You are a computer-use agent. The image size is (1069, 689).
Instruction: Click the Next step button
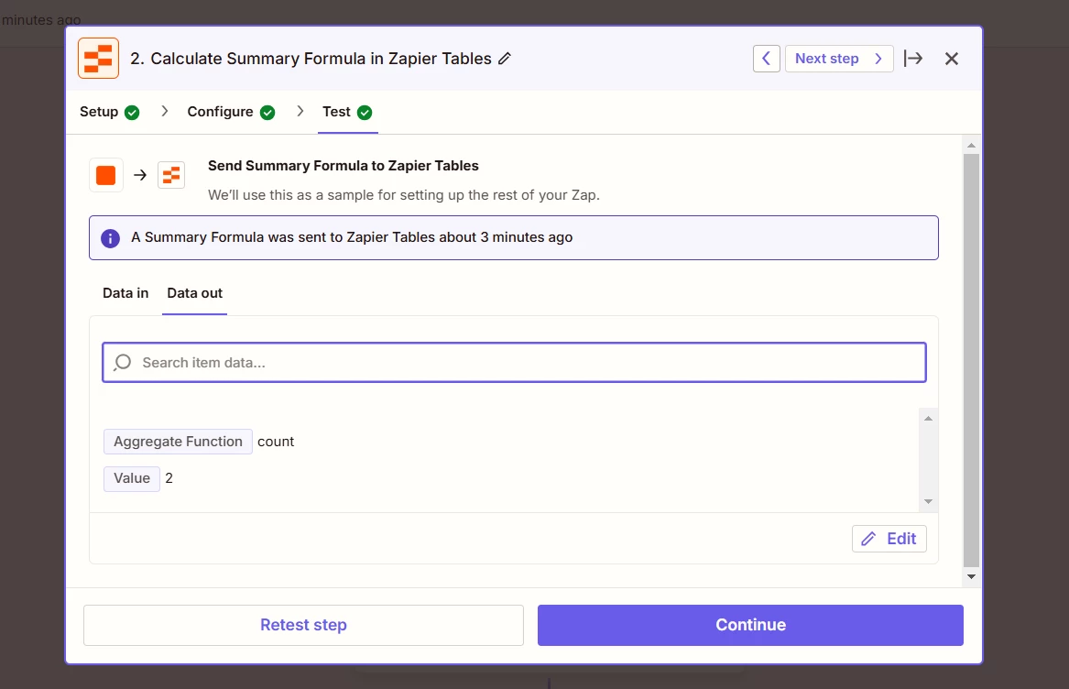[x=839, y=59]
